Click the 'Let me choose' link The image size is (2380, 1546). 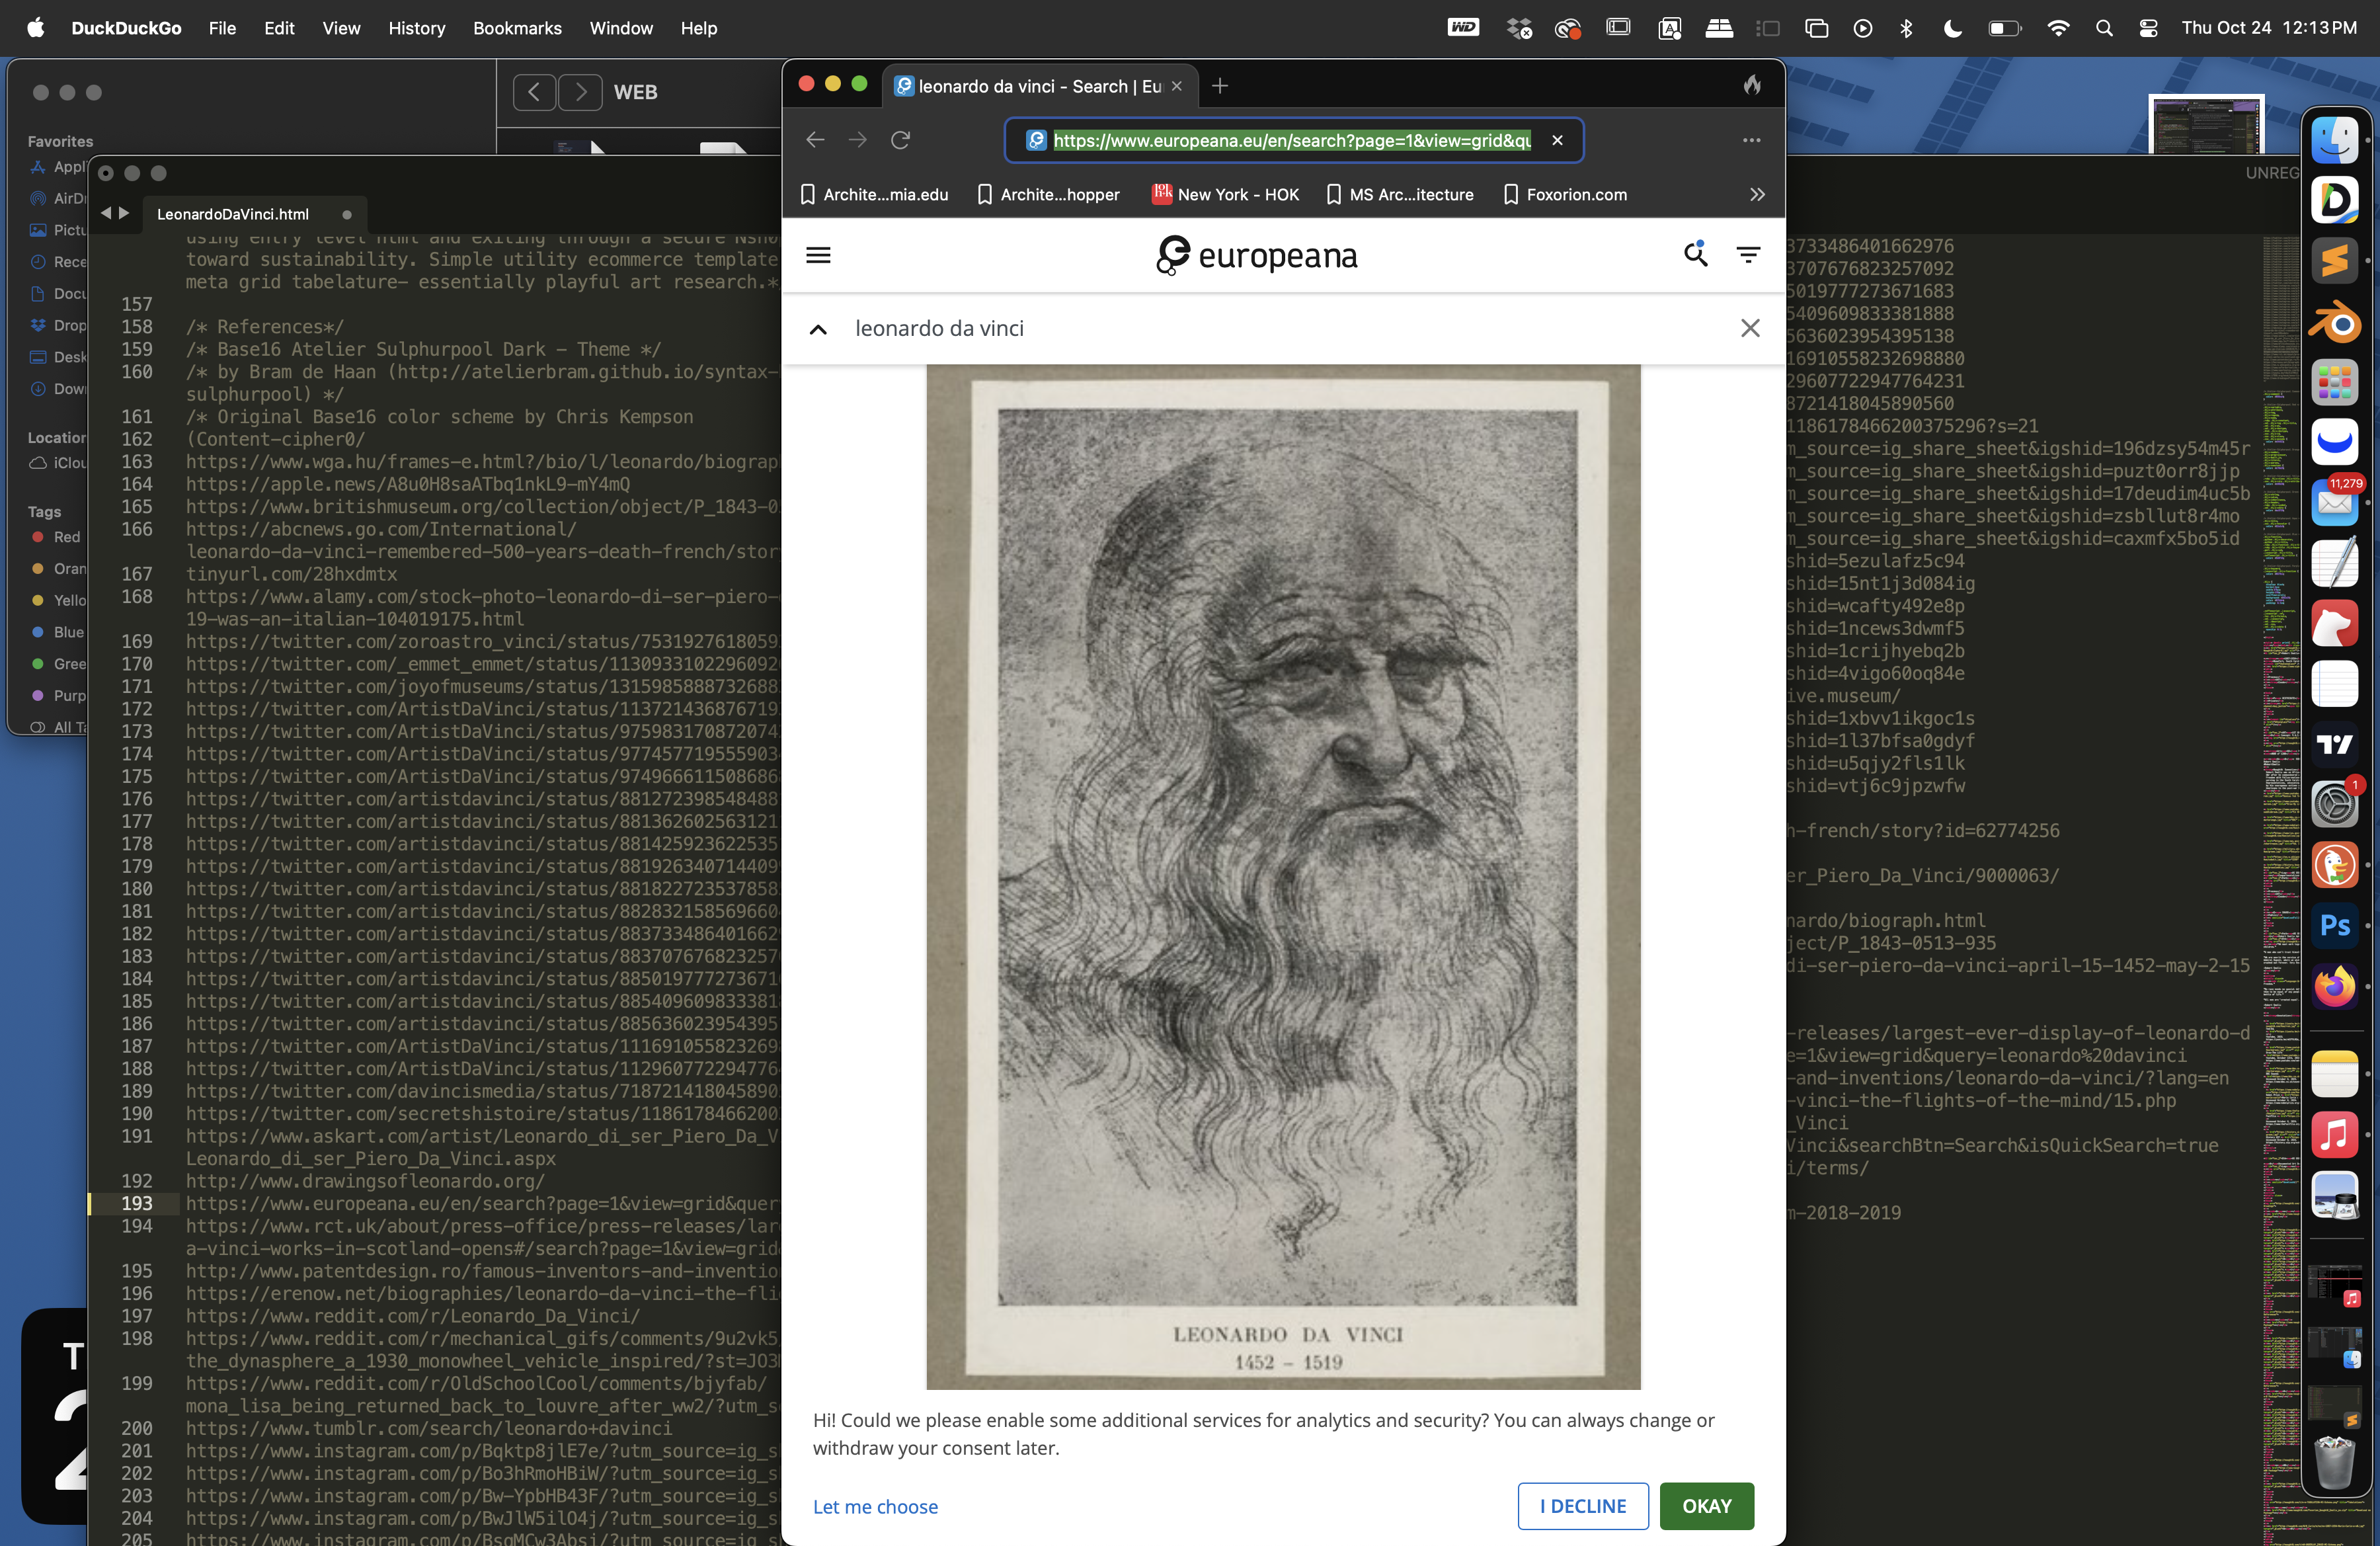click(875, 1506)
